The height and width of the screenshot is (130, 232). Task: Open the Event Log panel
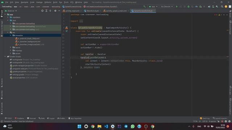tap(205, 118)
